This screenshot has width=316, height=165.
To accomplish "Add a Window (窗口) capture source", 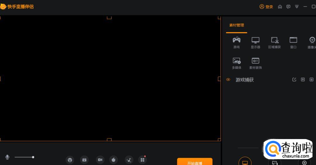I will [x=293, y=43].
